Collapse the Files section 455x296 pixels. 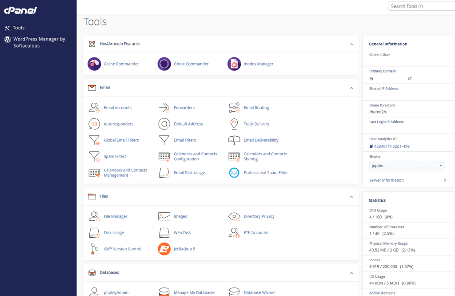click(351, 197)
